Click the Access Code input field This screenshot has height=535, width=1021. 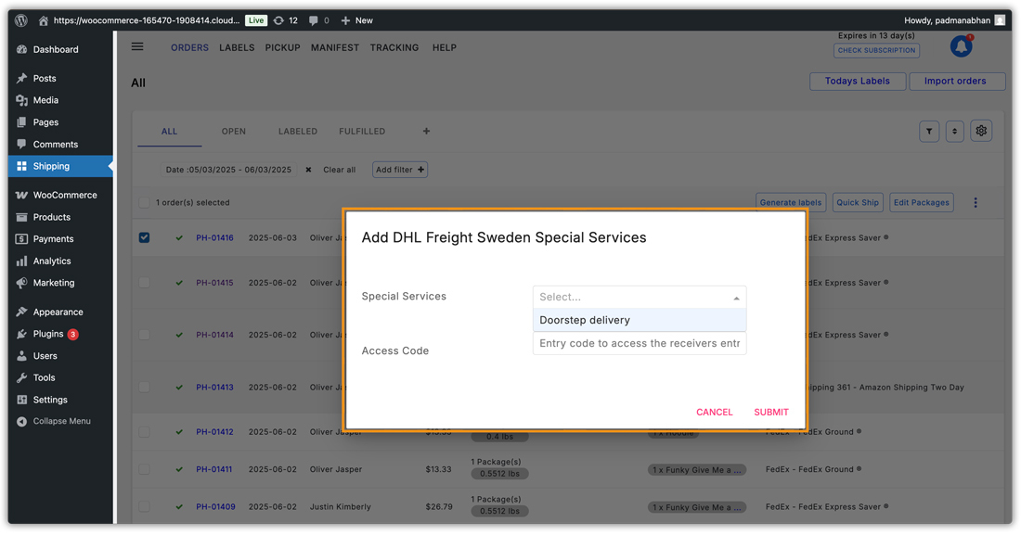pos(640,344)
